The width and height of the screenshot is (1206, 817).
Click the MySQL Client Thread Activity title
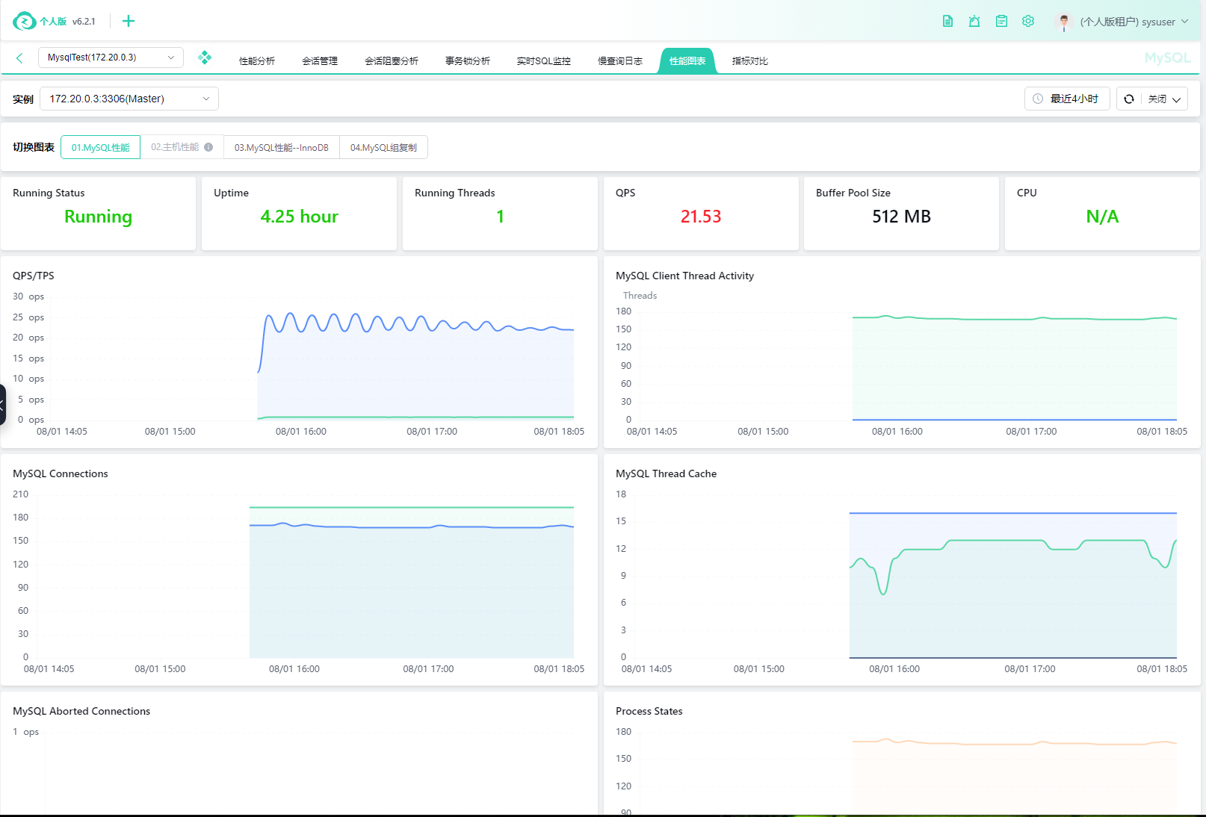click(x=684, y=276)
